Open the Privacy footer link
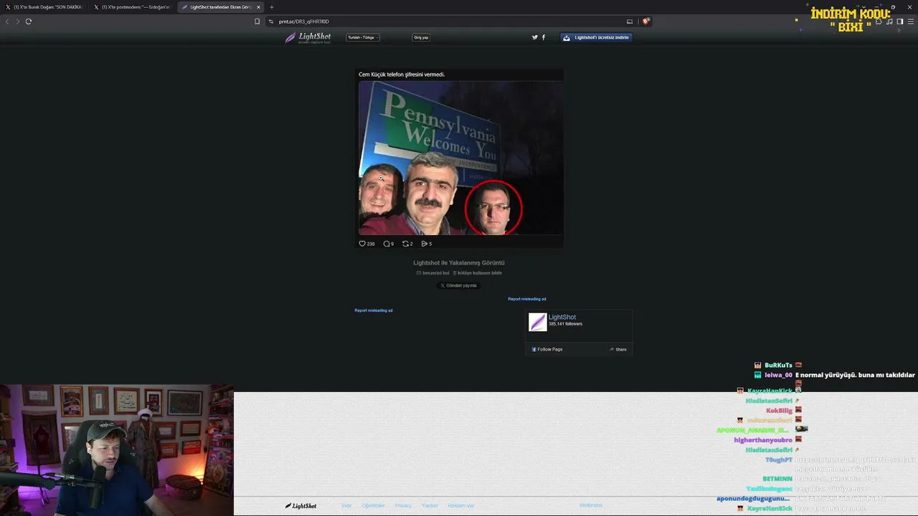The width and height of the screenshot is (918, 516). point(403,506)
